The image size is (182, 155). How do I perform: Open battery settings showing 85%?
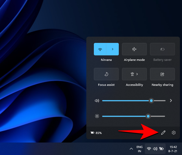pos(96,133)
